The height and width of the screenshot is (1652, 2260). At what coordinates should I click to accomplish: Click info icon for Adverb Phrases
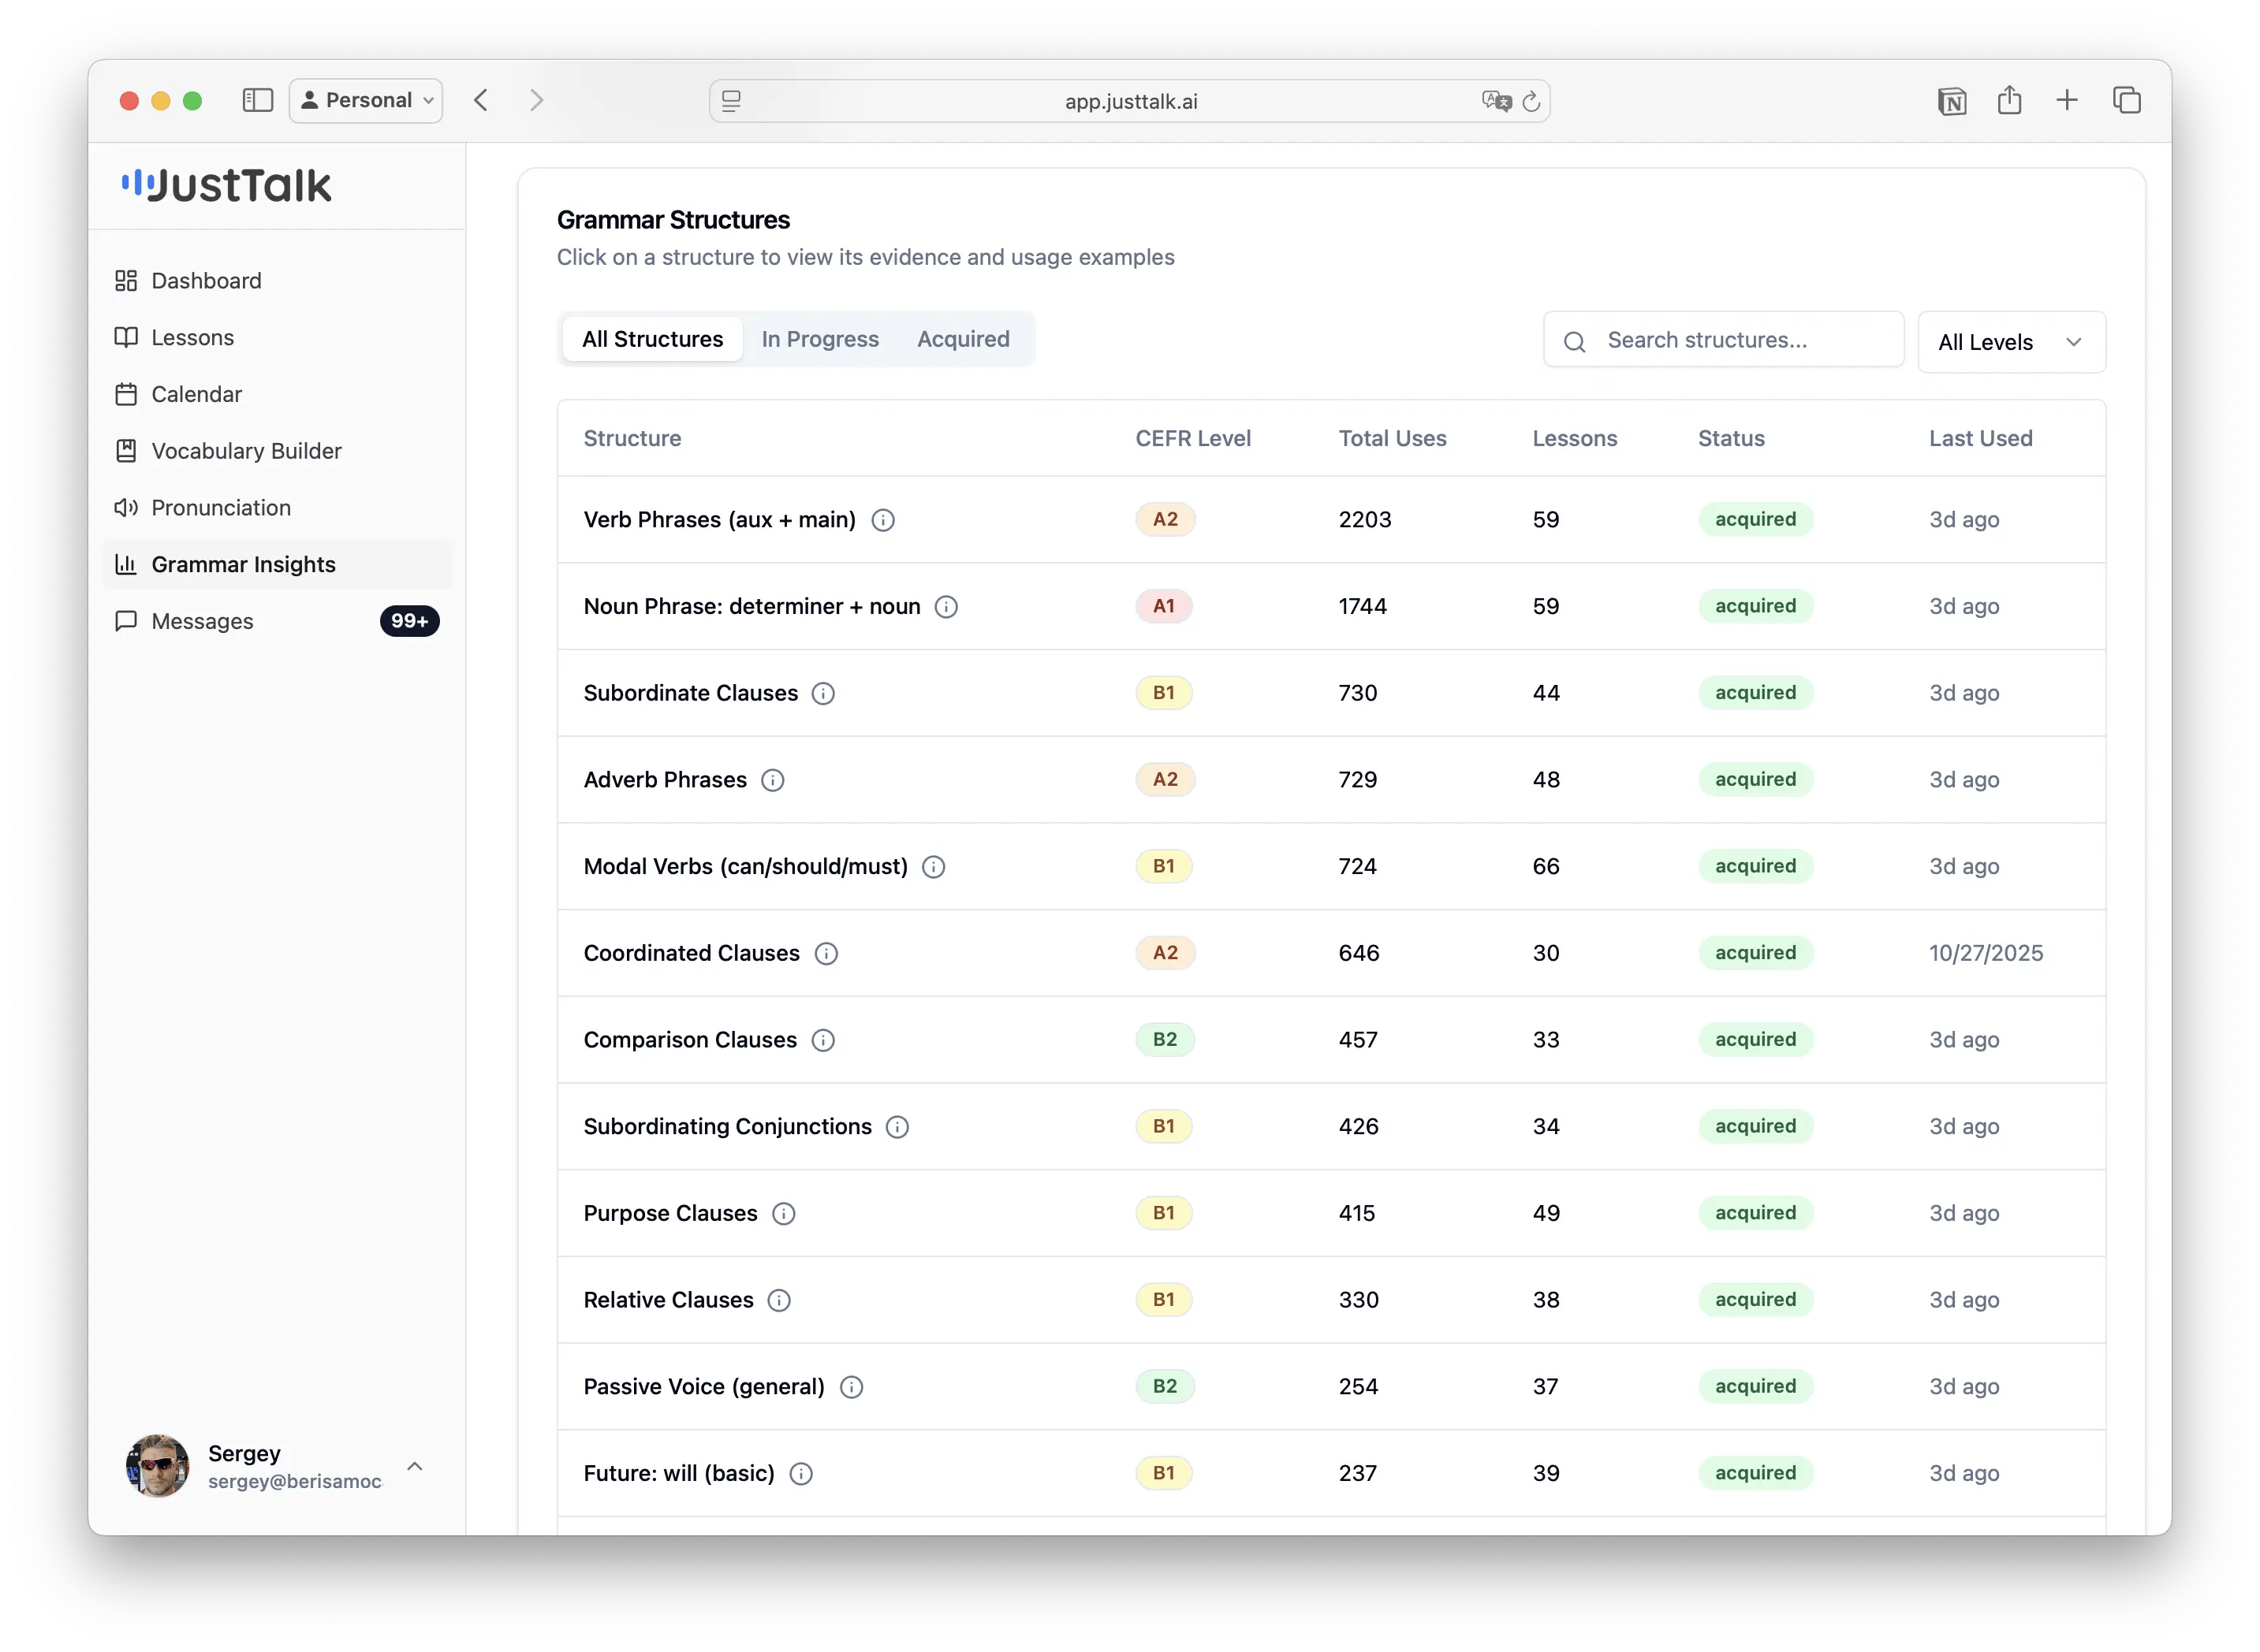pos(772,780)
